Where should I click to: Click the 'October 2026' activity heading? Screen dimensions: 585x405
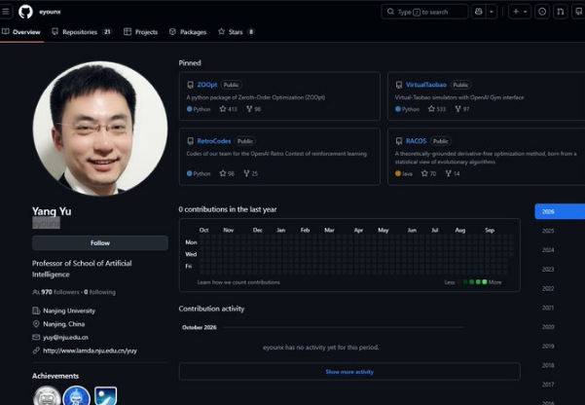pyautogui.click(x=200, y=327)
